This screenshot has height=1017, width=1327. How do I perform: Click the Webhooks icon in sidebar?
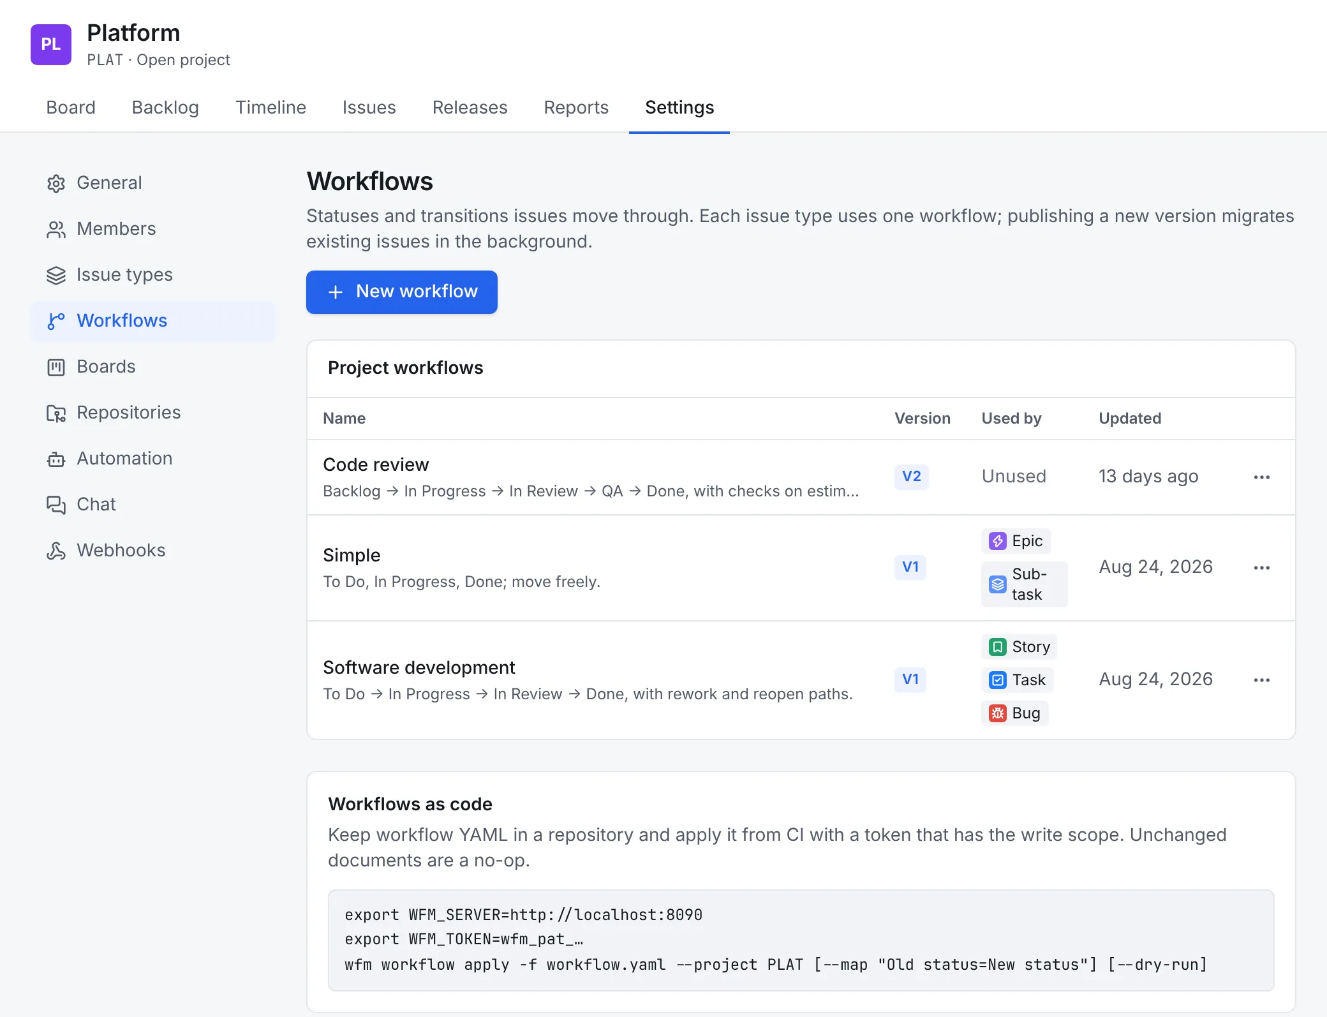click(56, 551)
